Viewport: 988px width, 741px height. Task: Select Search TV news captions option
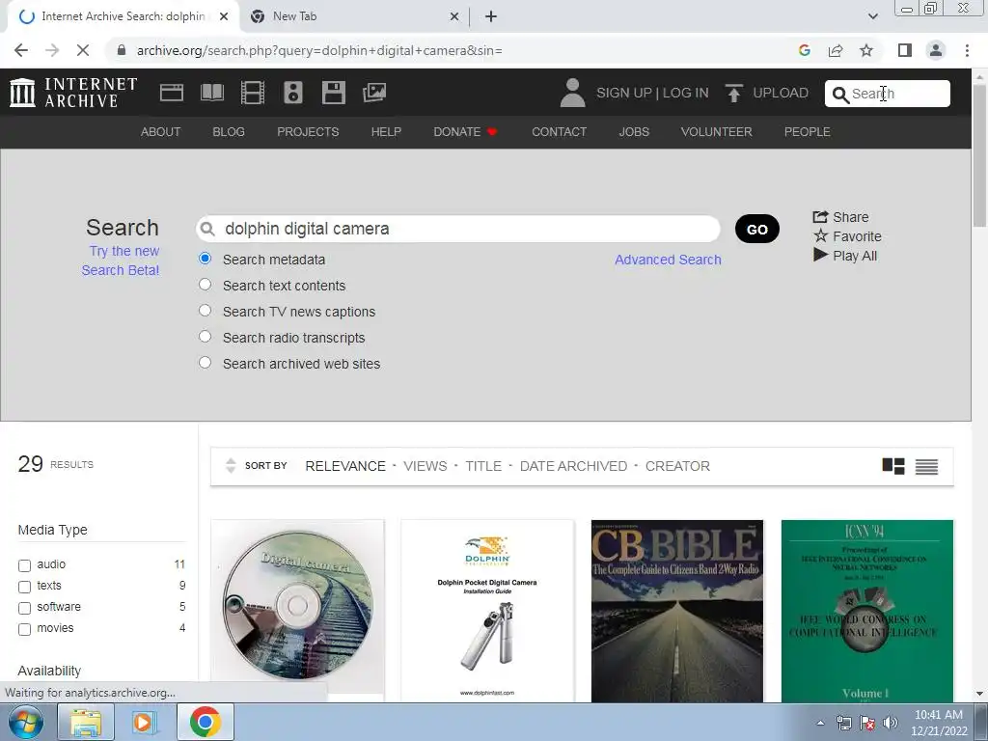coord(205,310)
